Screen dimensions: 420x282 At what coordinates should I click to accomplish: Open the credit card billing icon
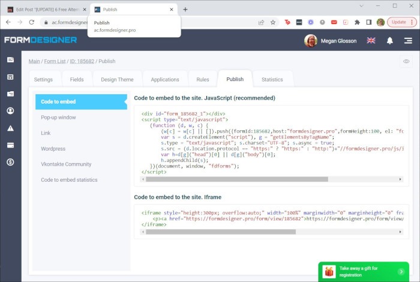[10, 145]
